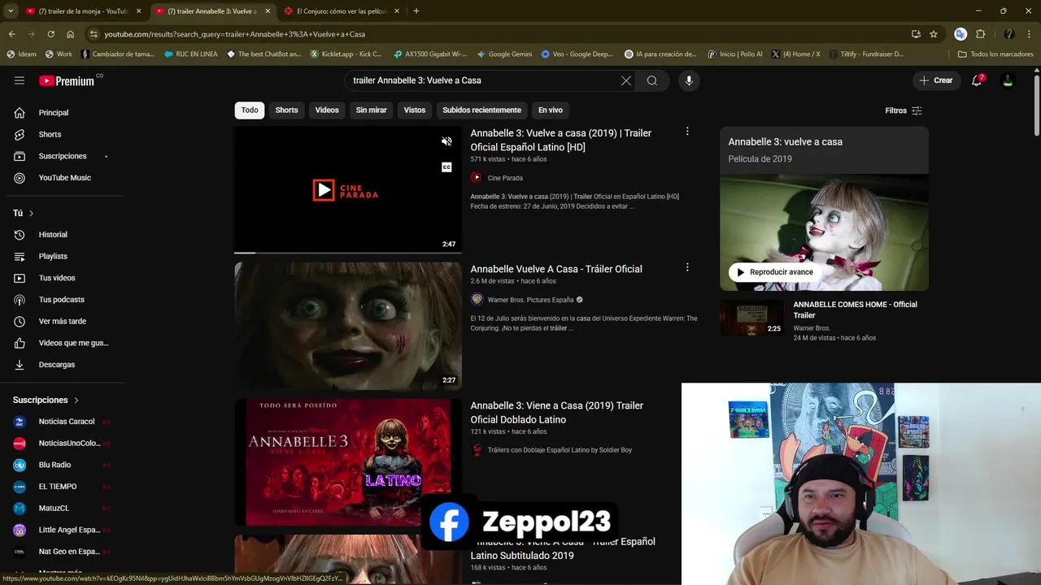The height and width of the screenshot is (585, 1041).
Task: Click the browser address bar URL
Action: (234, 34)
